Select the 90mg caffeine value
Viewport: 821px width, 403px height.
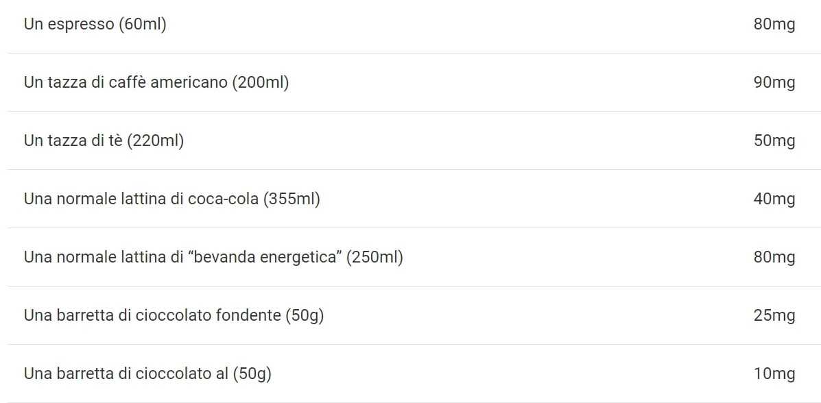(774, 83)
